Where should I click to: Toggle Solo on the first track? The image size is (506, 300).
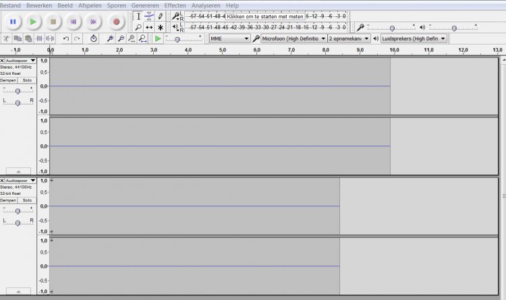pyautogui.click(x=27, y=80)
